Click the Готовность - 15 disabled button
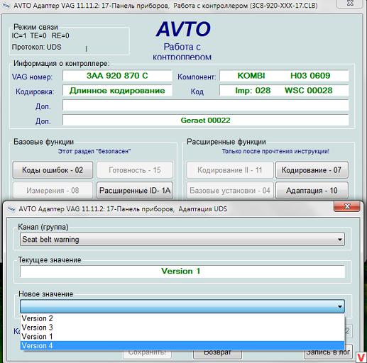The image size is (367, 363). [135, 170]
